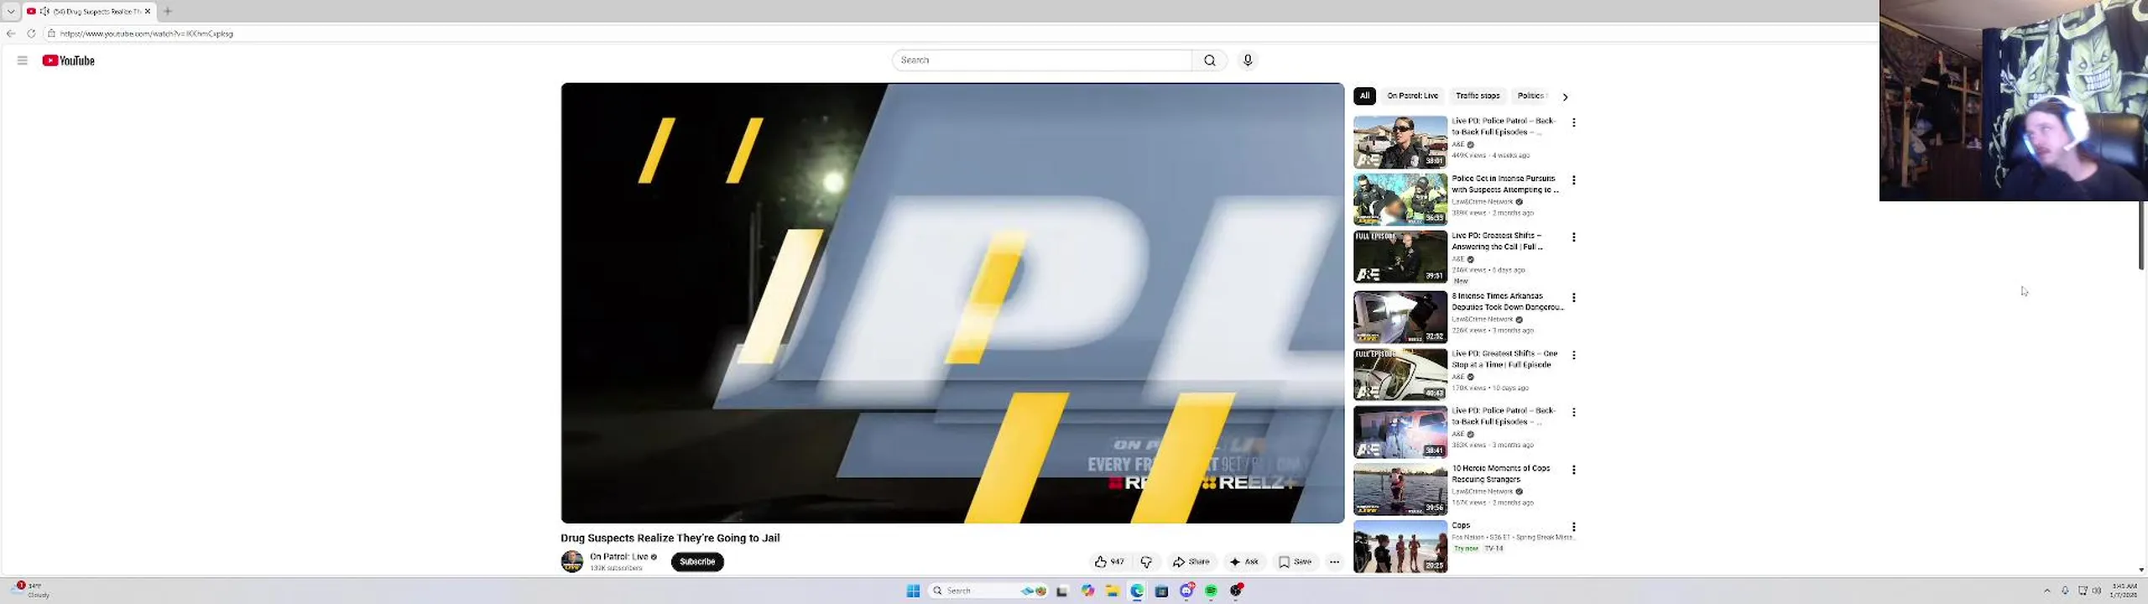
Task: Open the Windows Start menu
Action: tap(913, 591)
